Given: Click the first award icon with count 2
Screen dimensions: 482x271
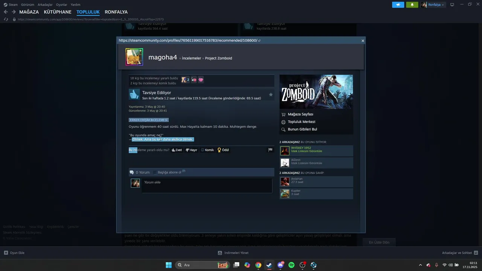Looking at the screenshot, I should 185,80.
